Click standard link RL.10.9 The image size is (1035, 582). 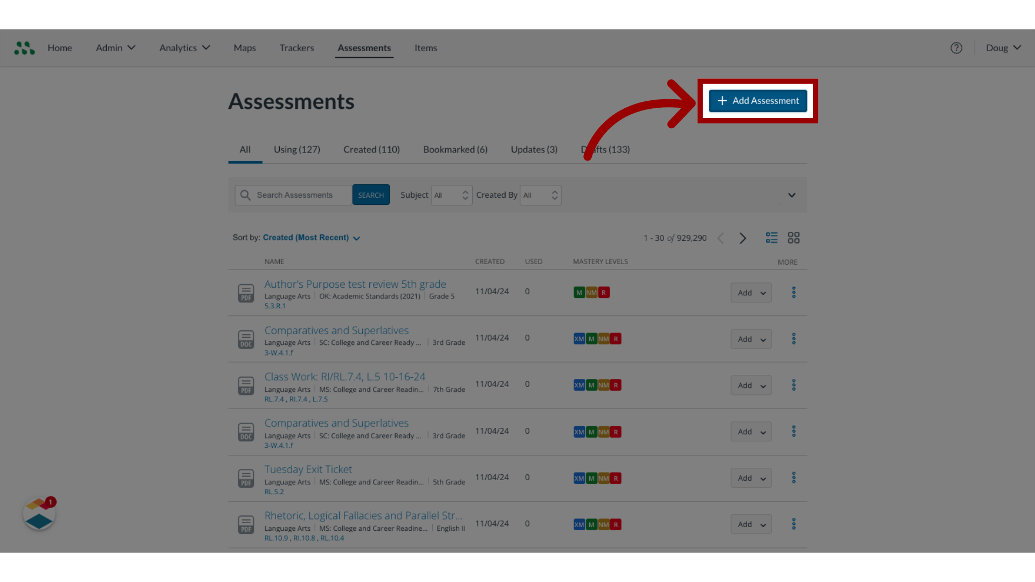pyautogui.click(x=276, y=538)
